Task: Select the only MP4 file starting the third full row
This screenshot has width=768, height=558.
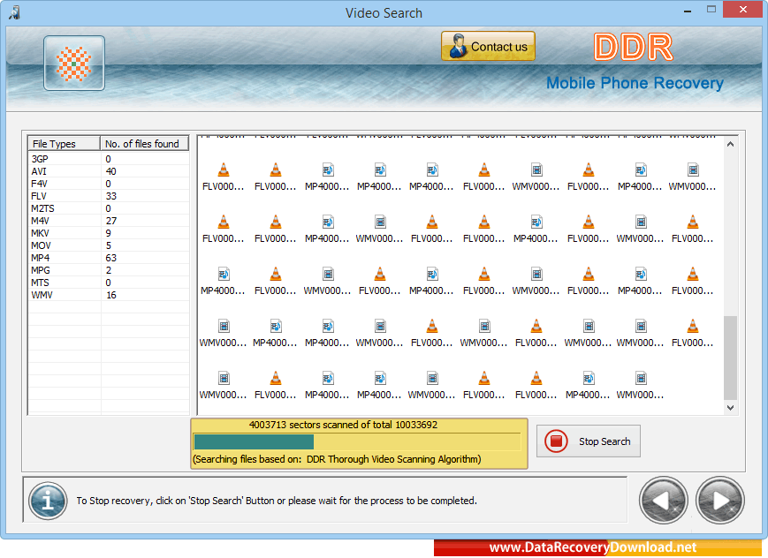Action: coord(224,281)
